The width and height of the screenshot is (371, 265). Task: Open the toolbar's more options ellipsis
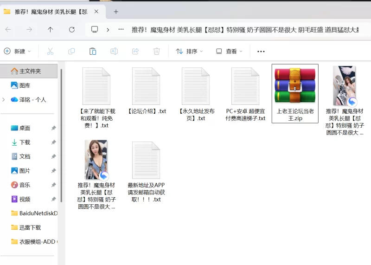click(x=261, y=51)
